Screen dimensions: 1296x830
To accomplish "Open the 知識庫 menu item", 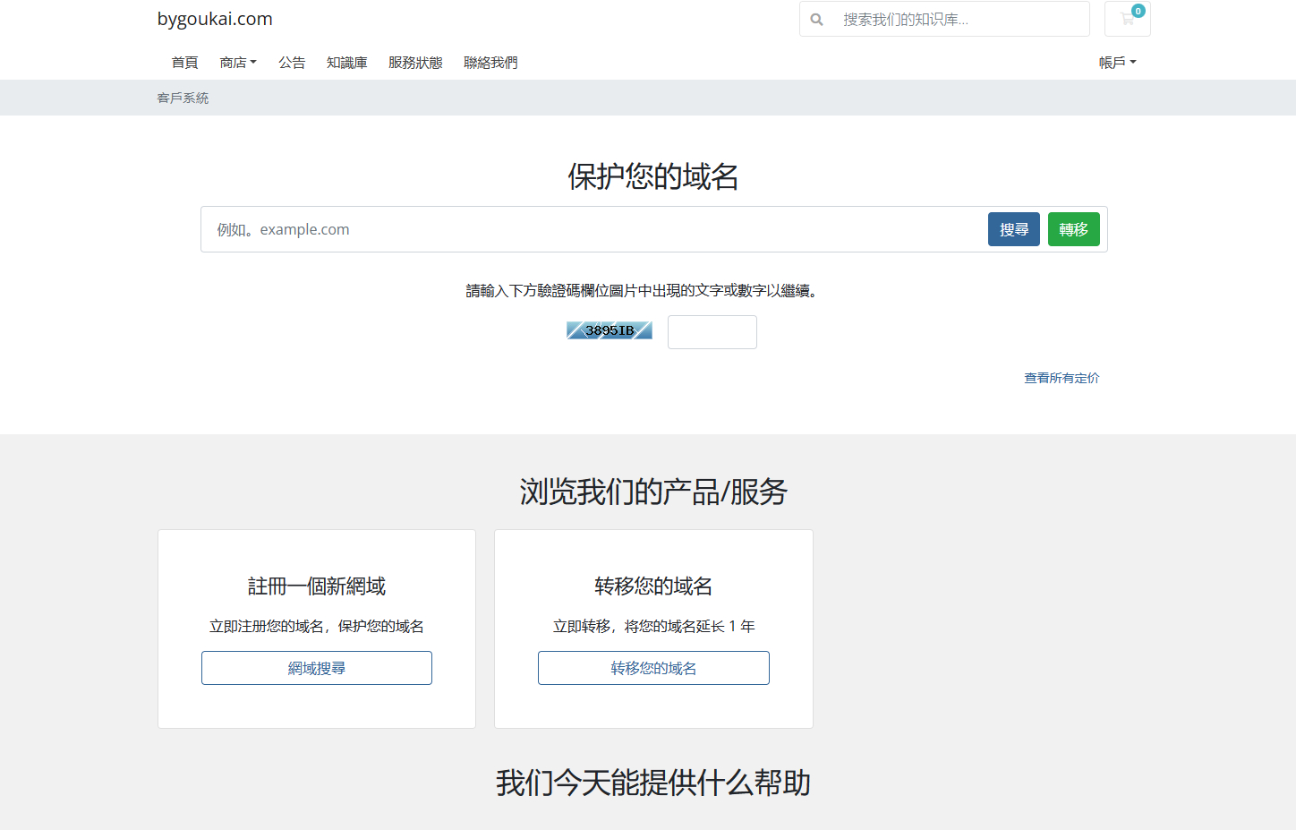I will click(346, 63).
